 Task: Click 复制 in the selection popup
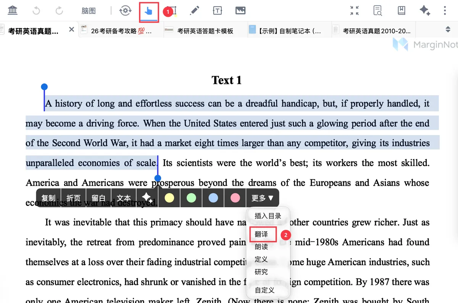tap(48, 198)
